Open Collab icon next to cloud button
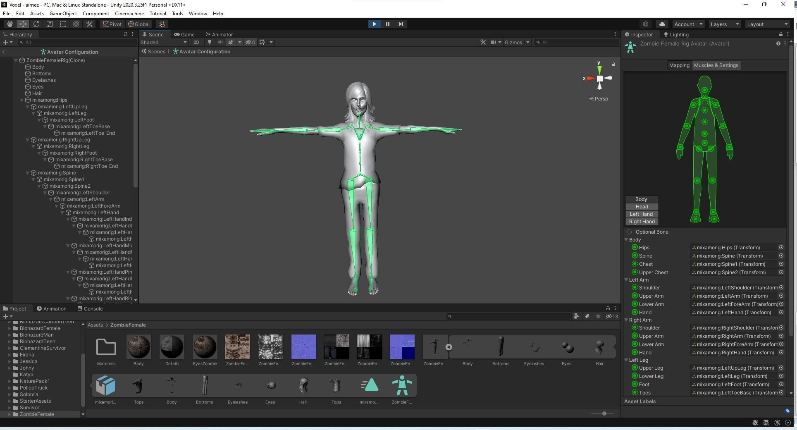Screen dimensions: 797x430 [x=645, y=24]
